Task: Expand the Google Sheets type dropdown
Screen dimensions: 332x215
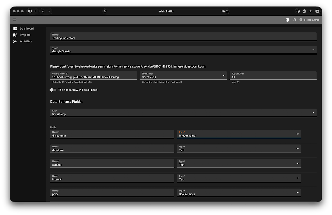Action: coord(313,50)
